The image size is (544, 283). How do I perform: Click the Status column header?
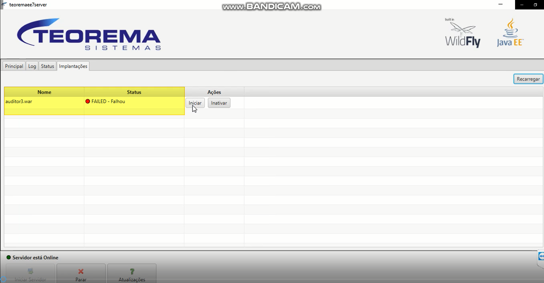(134, 92)
